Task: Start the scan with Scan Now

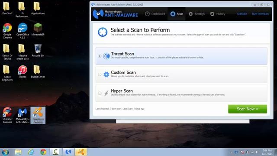Action: click(248, 109)
